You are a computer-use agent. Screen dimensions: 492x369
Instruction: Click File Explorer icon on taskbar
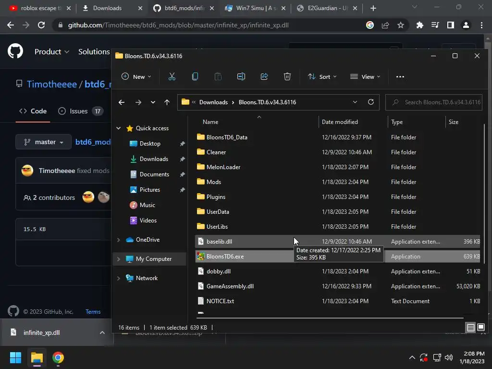[x=37, y=357]
